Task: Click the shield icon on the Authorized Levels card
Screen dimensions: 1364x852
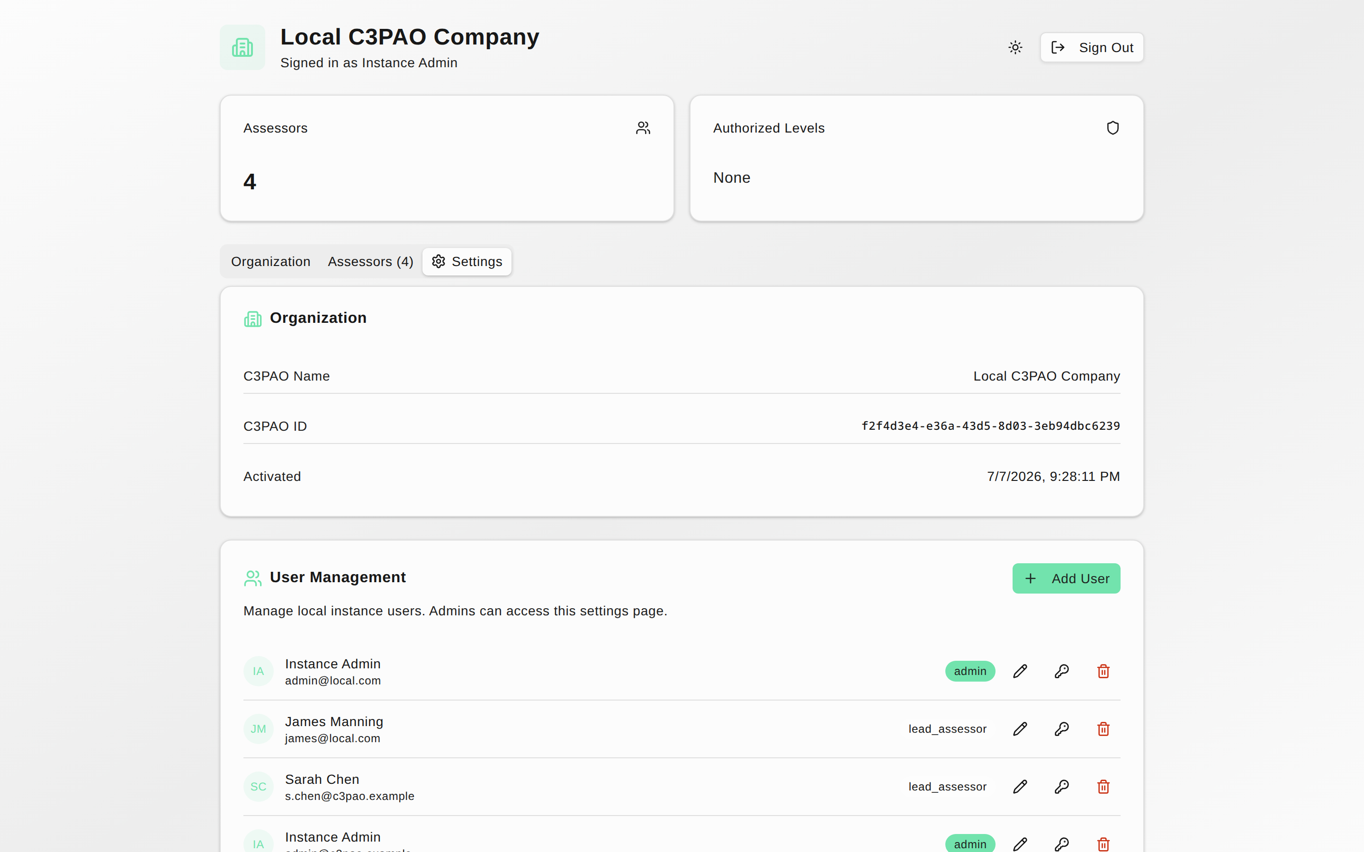Action: click(1113, 128)
